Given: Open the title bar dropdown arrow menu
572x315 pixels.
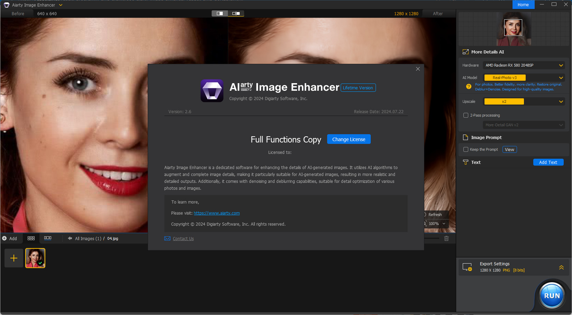Looking at the screenshot, I should point(61,5).
